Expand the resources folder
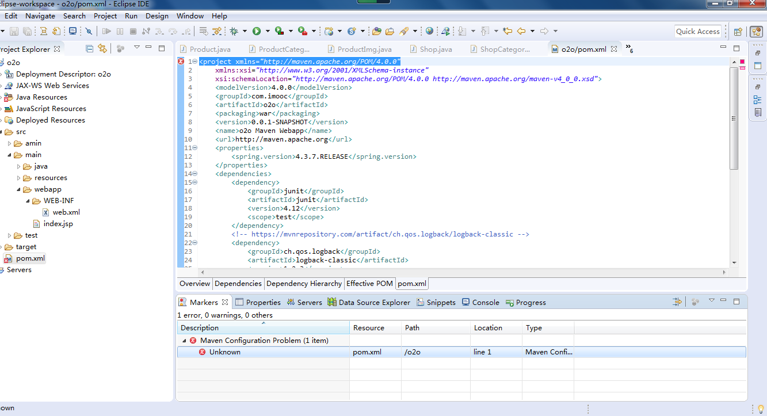767x416 pixels. (x=18, y=178)
